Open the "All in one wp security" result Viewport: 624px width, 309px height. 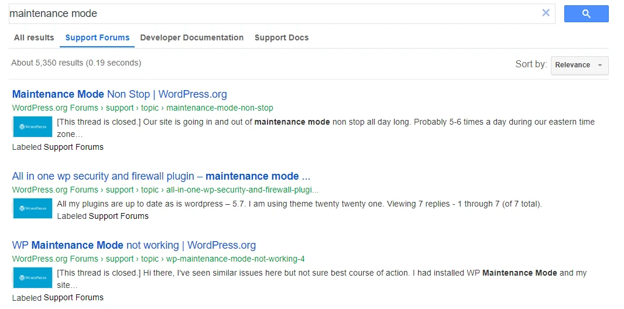161,176
